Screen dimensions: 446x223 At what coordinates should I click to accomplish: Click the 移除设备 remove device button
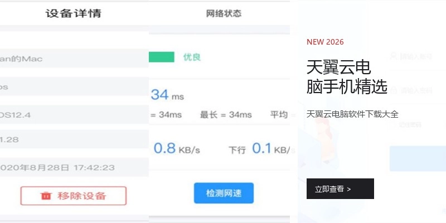pos(74,196)
